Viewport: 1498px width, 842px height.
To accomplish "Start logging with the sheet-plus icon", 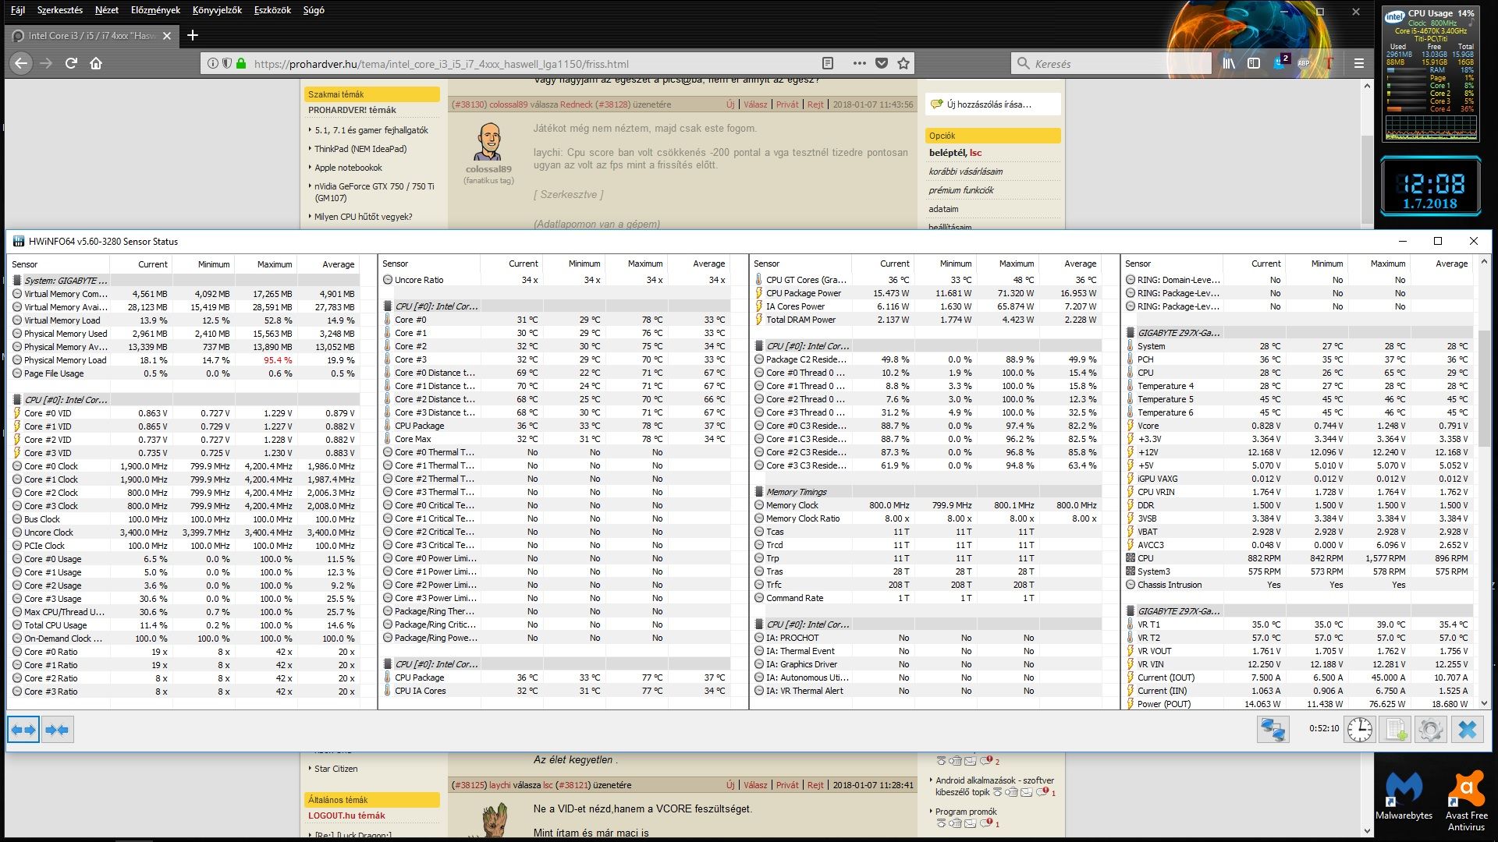I will [1393, 730].
